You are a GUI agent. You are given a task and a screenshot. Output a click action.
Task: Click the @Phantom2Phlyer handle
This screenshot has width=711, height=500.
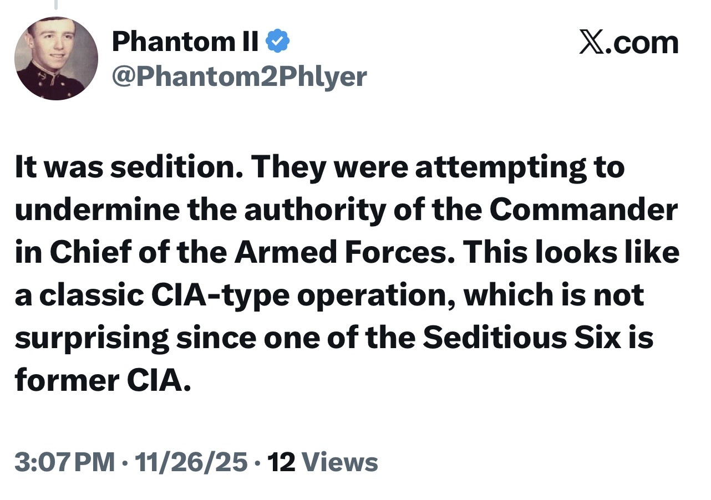(239, 76)
